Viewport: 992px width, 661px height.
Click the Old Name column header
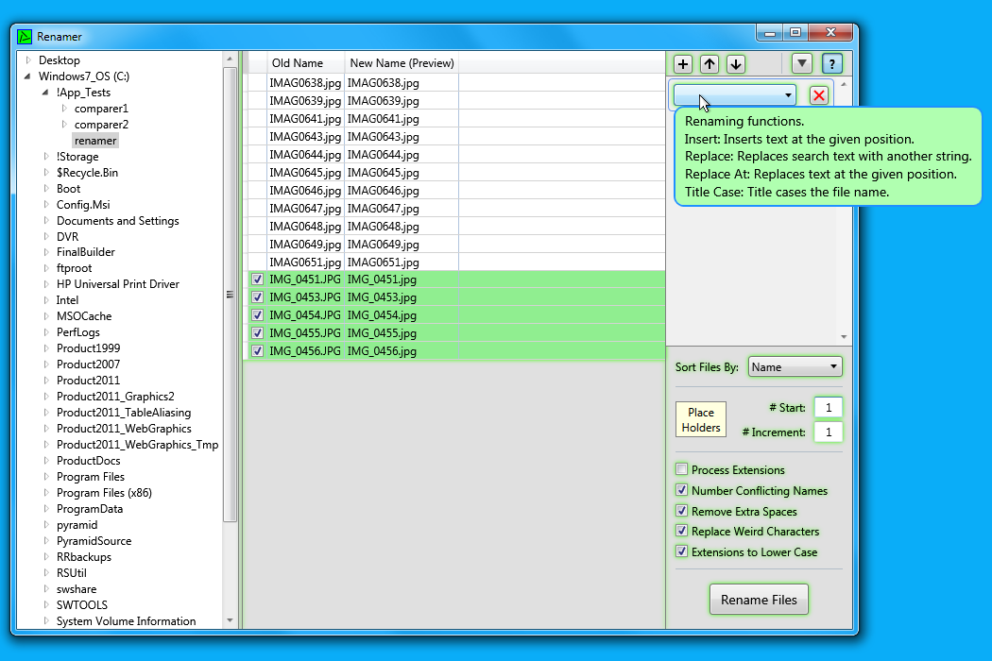(297, 63)
